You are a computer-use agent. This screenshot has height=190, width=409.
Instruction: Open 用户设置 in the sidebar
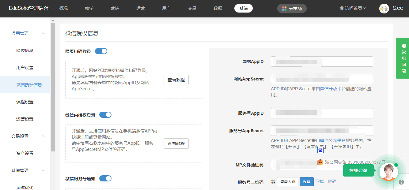tap(25, 68)
